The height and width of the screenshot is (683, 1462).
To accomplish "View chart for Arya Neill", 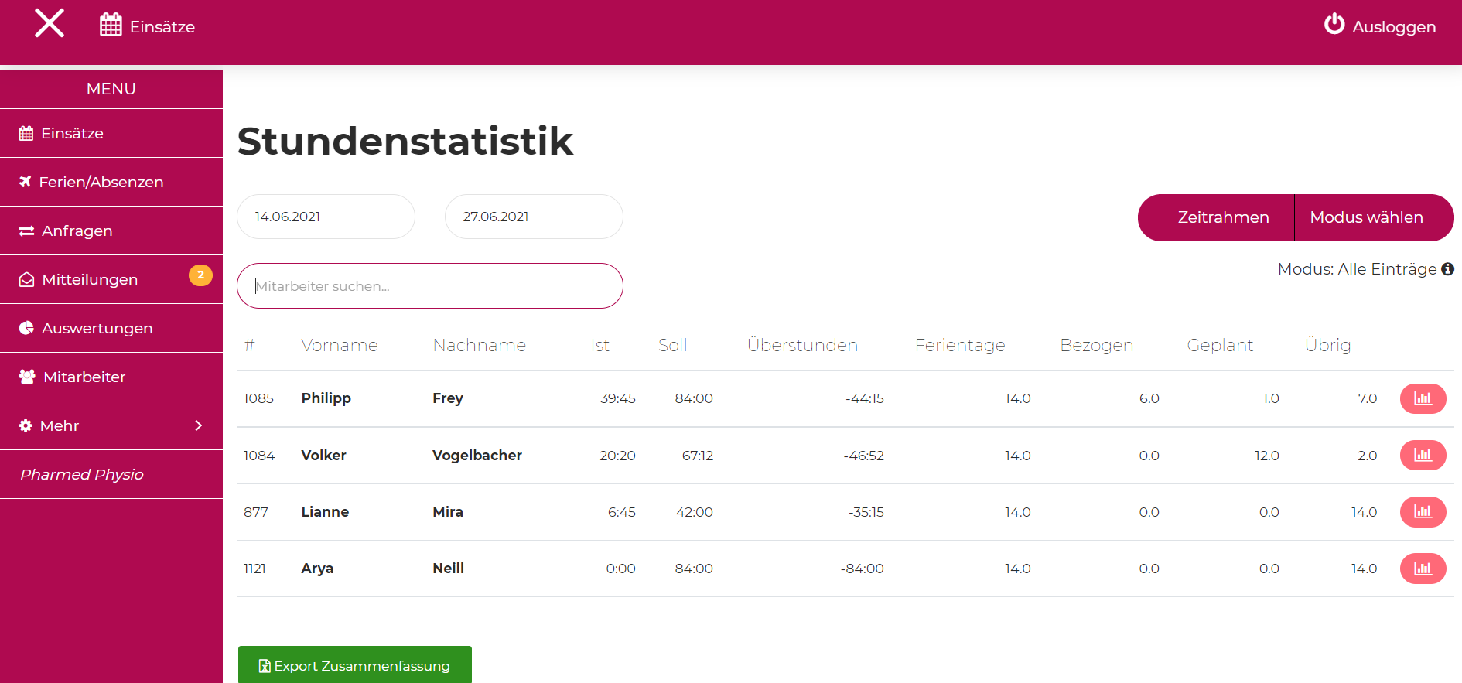I will coord(1422,569).
